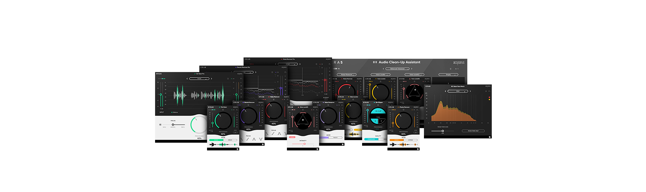646x192 pixels.
Task: Click the small De-Esser bottom-right corner icon
Action: click(238, 149)
